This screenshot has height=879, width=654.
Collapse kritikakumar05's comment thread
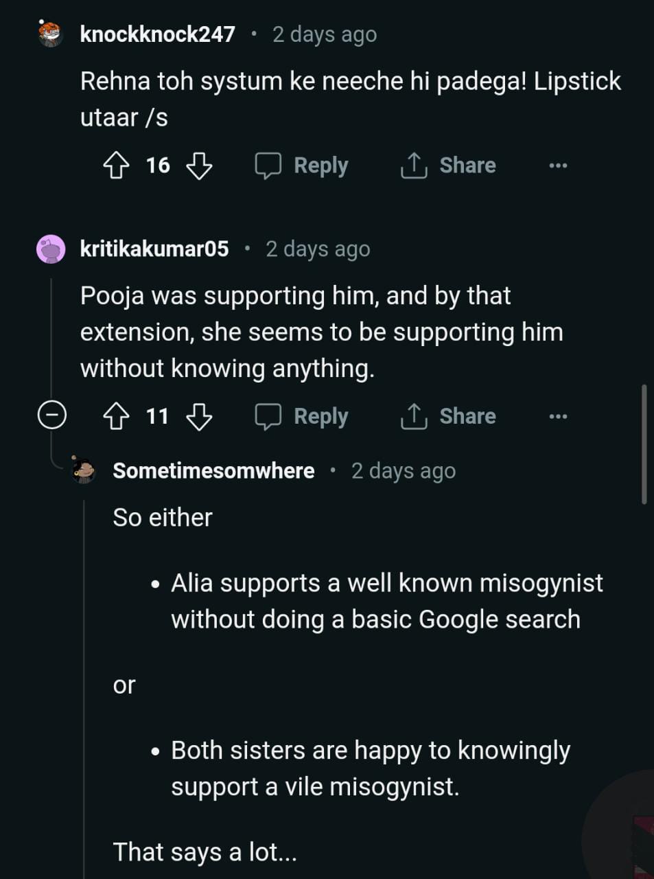[x=51, y=415]
